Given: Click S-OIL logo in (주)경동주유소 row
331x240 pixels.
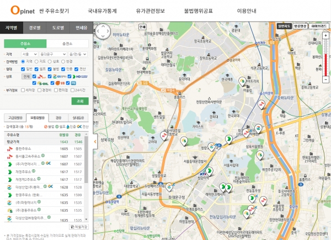Looking at the screenshot, I should pos(10,211).
